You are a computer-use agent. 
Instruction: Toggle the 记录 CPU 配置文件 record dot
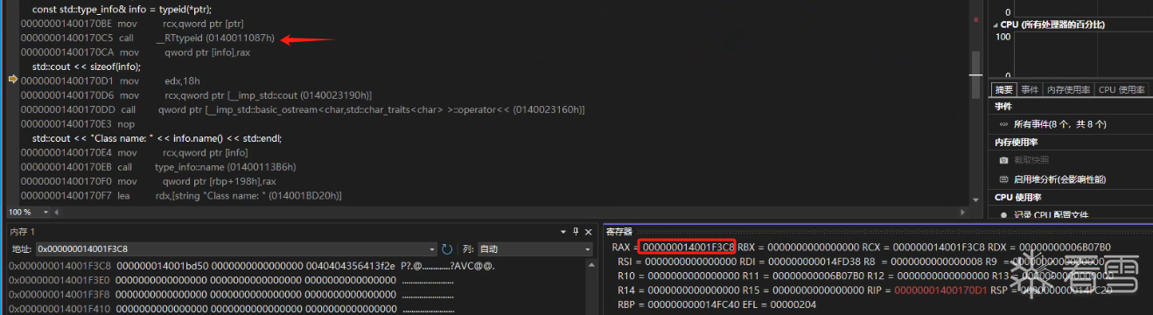(1003, 214)
